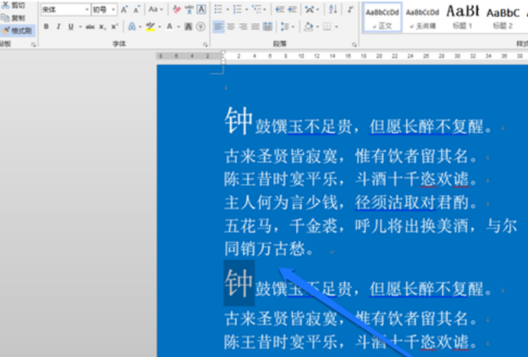528x357 pixels.
Task: Apply a multilevel list
Action: click(257, 9)
